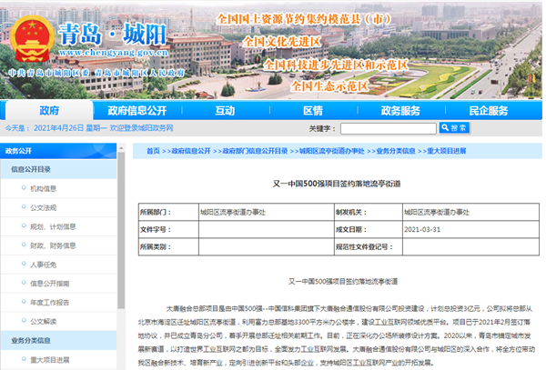Open 城阳区流亭街道办事处 breadcrumb link

(331, 151)
